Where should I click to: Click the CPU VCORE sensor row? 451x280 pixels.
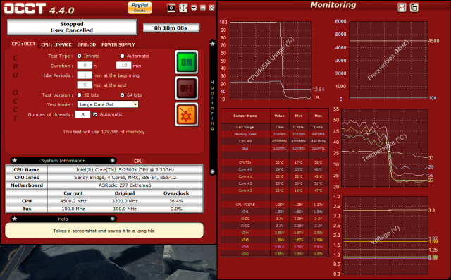(275, 205)
